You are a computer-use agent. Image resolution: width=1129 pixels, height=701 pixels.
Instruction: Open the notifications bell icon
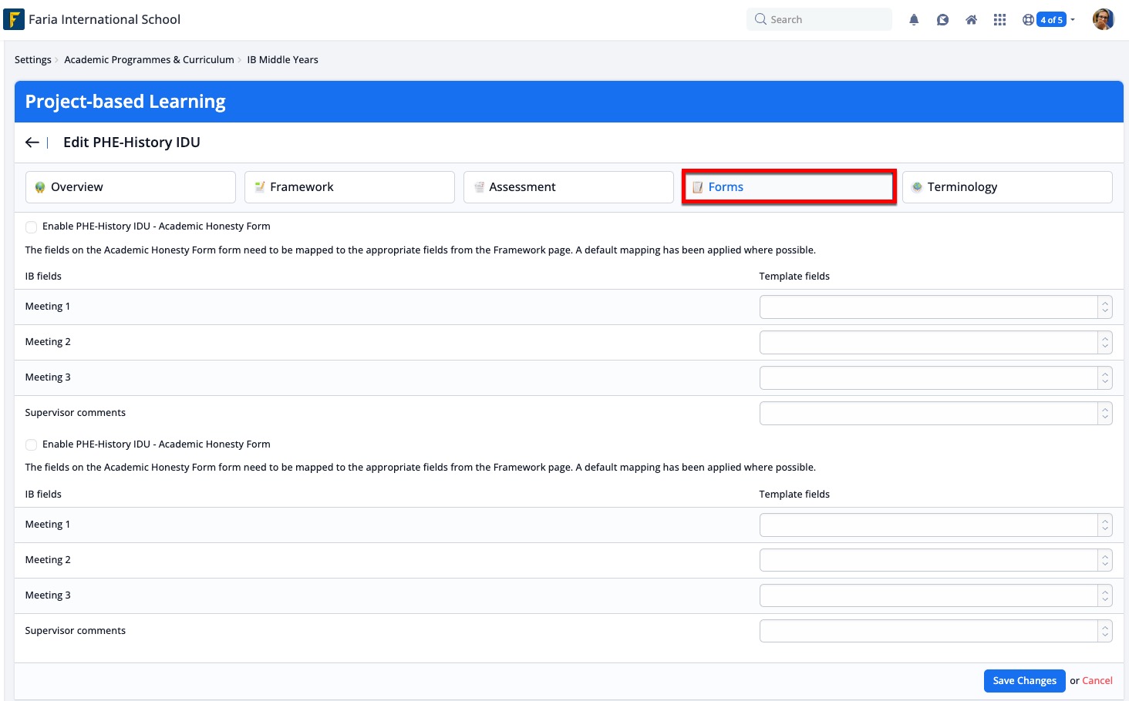(x=914, y=20)
